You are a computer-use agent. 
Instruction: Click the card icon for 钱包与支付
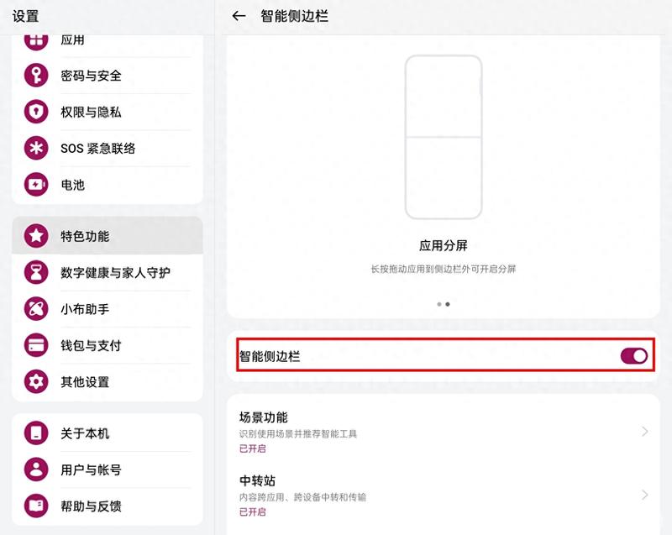[x=36, y=345]
